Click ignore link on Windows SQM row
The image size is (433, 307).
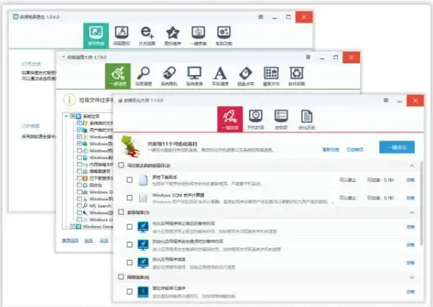tap(410, 198)
